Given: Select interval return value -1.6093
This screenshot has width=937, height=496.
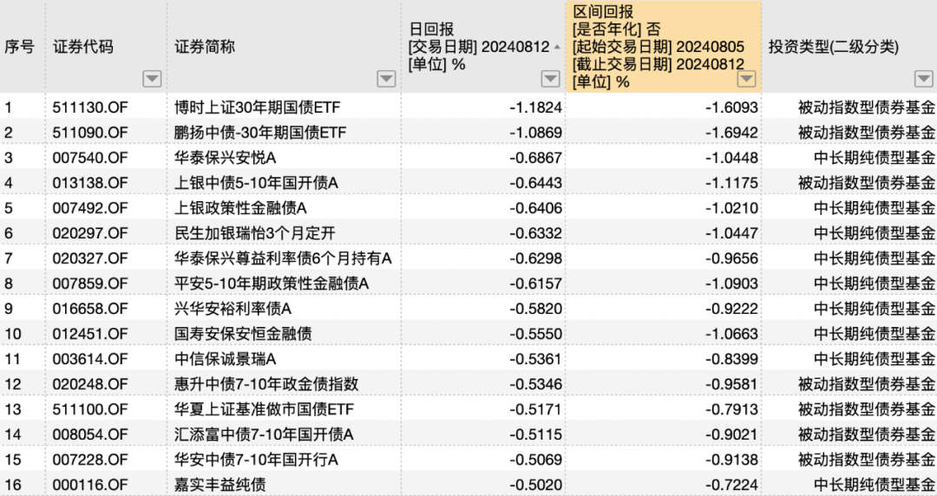Looking at the screenshot, I should [731, 108].
